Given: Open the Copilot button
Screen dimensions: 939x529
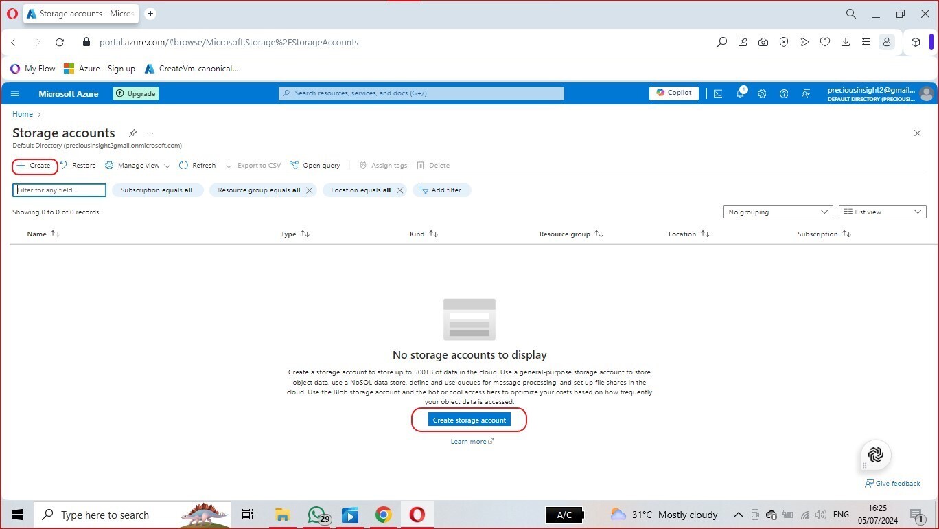Looking at the screenshot, I should (x=674, y=93).
